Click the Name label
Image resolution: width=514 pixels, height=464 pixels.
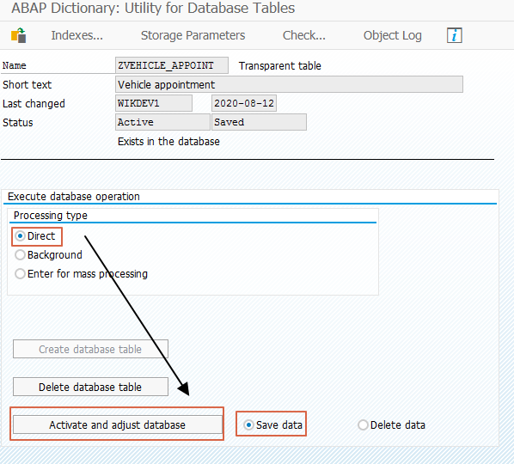[x=14, y=65]
